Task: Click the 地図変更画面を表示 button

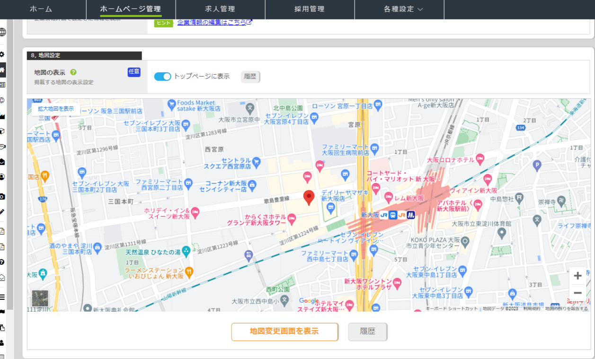Action: [284, 332]
